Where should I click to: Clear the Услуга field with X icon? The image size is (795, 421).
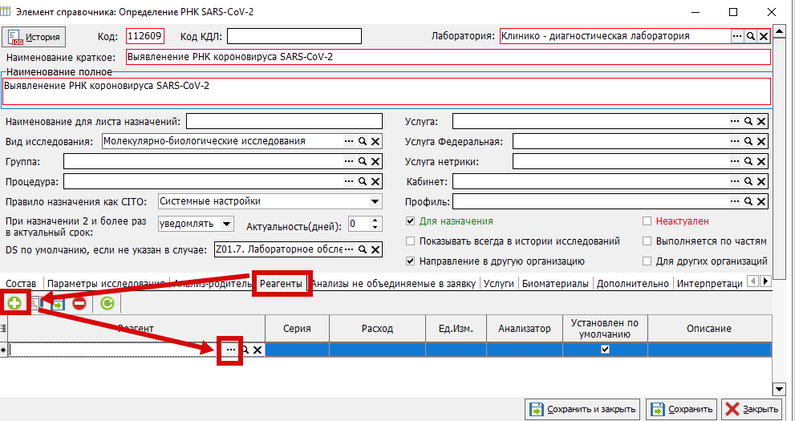coord(761,121)
